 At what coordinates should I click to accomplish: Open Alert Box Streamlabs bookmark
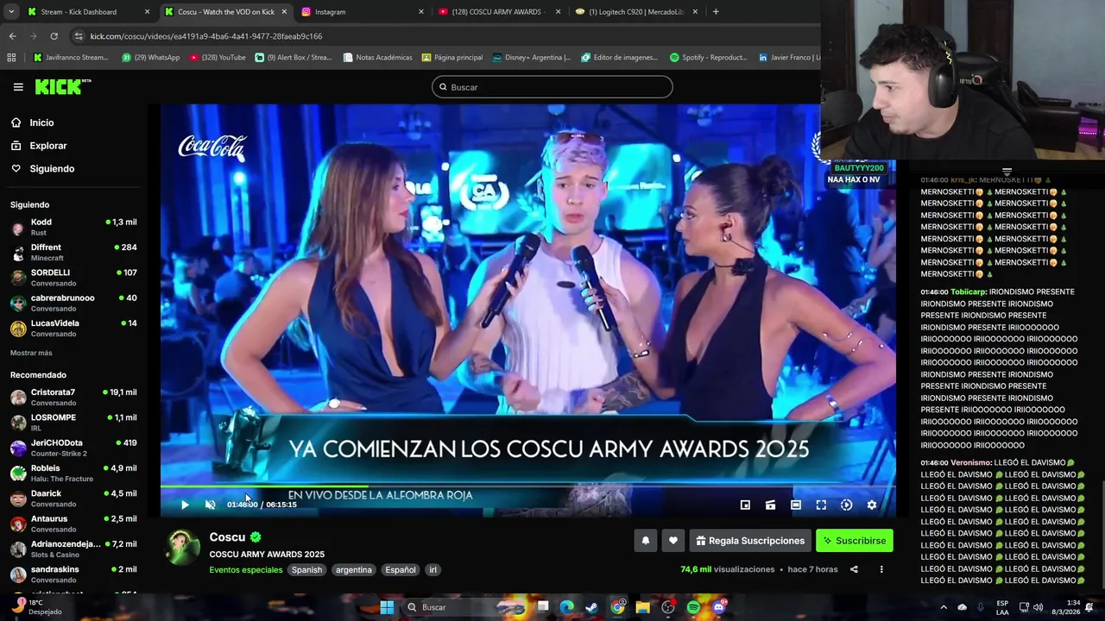point(293,58)
